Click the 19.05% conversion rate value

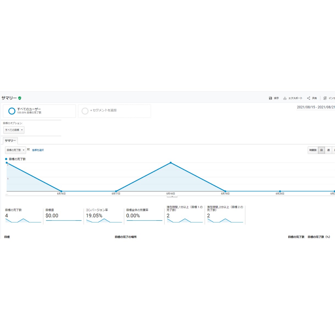94,216
